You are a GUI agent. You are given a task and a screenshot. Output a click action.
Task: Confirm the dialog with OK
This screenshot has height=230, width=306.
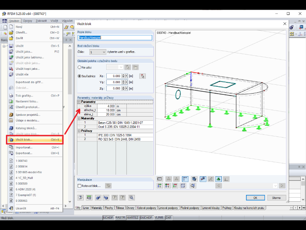pos(255,198)
